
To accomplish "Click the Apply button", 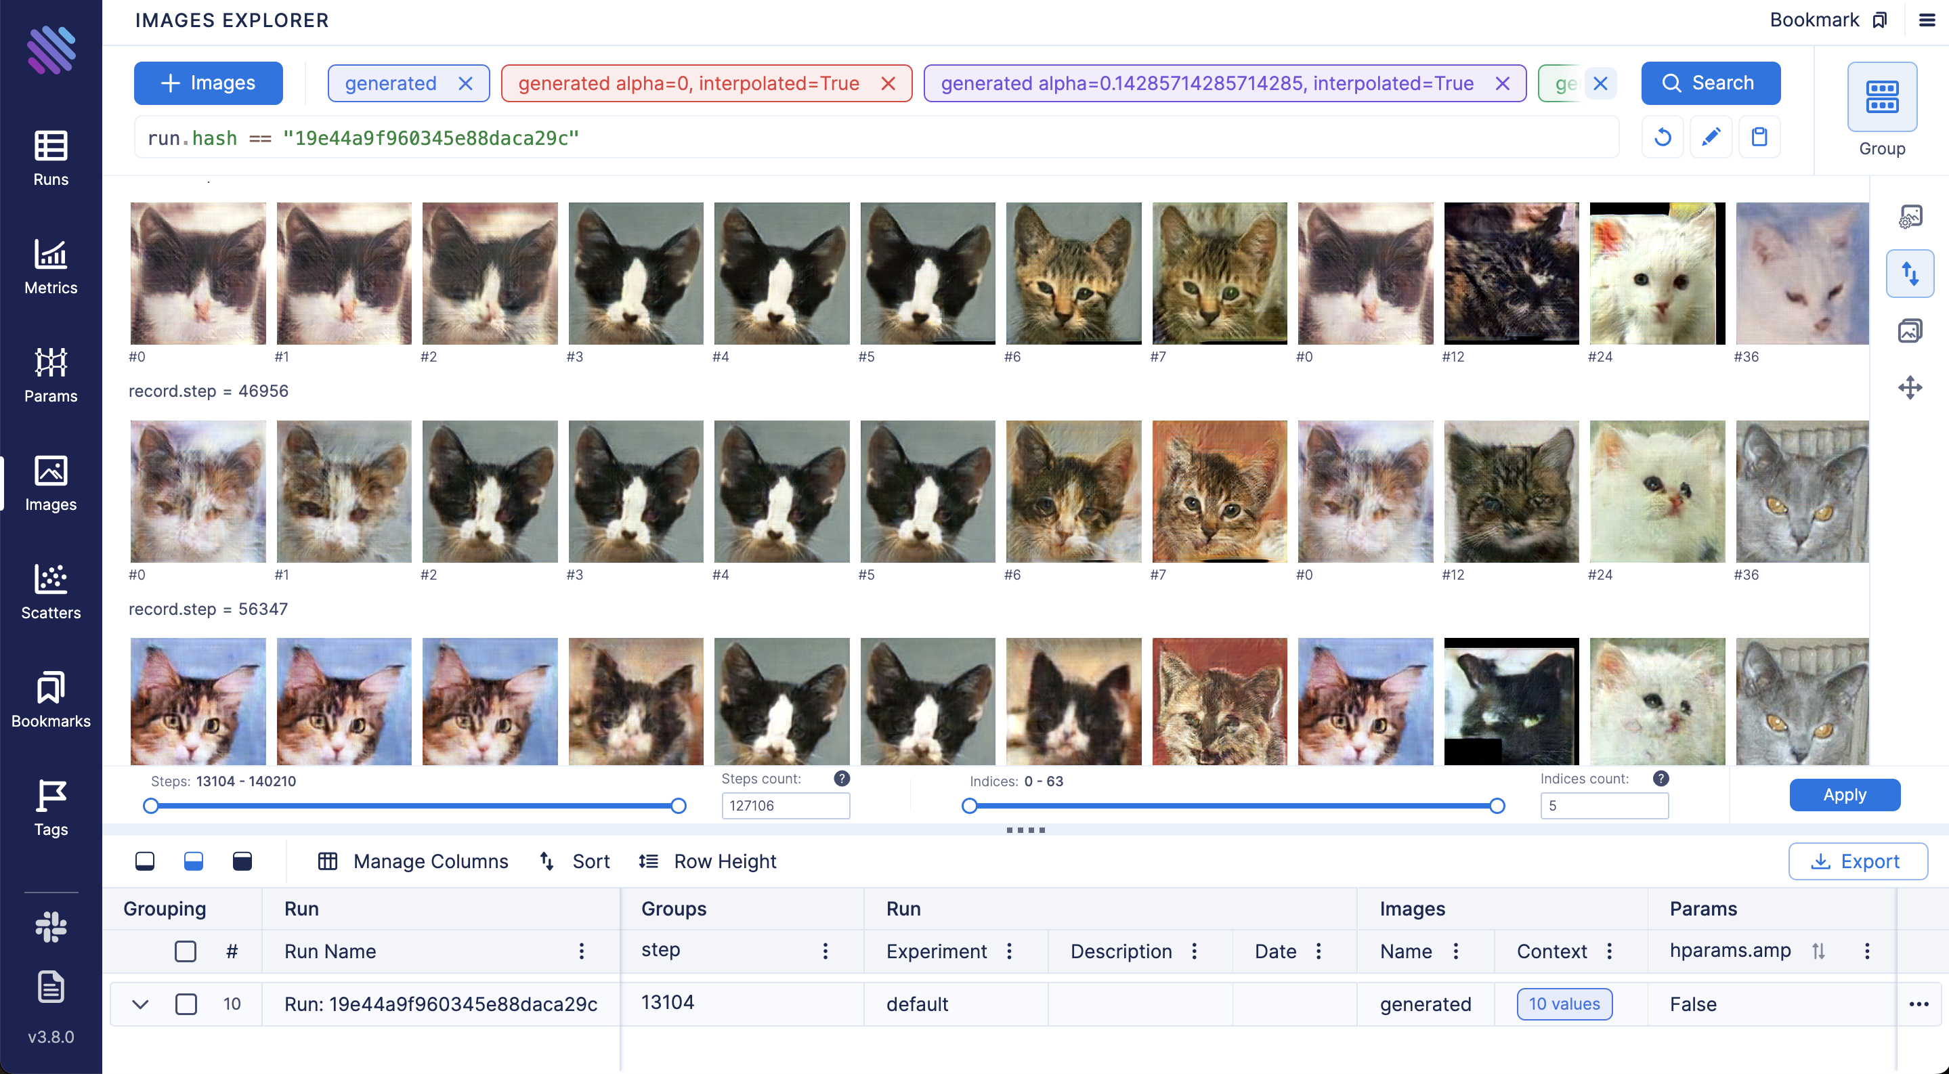I will click(x=1845, y=795).
